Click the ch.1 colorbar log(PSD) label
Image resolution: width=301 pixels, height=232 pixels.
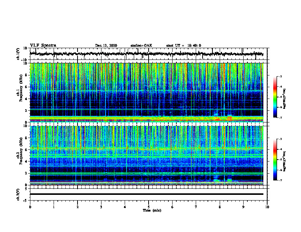[x=285, y=99]
